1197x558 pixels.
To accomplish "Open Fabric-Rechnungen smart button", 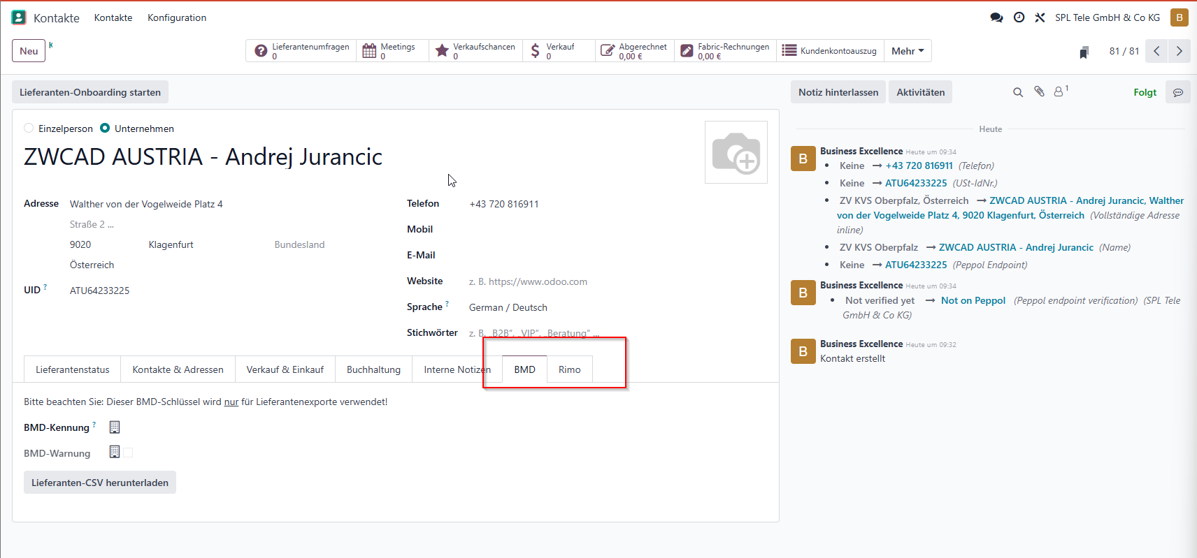I will [725, 51].
